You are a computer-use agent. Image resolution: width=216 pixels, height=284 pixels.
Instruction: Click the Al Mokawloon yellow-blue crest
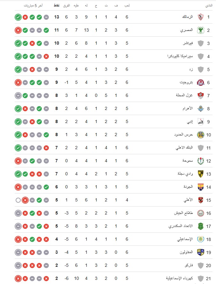[x=200, y=252]
